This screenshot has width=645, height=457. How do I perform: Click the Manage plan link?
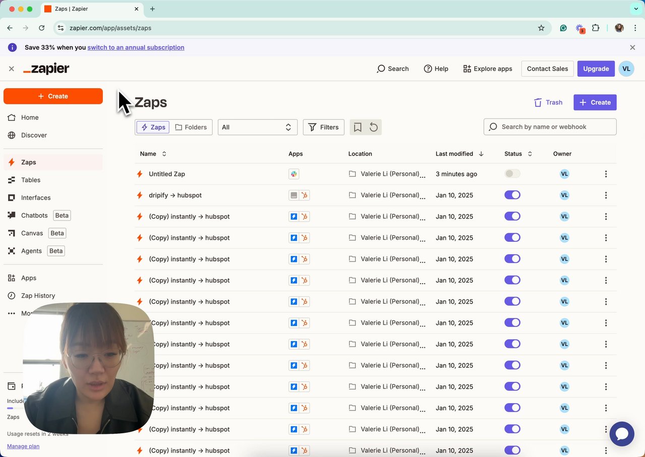pos(23,446)
